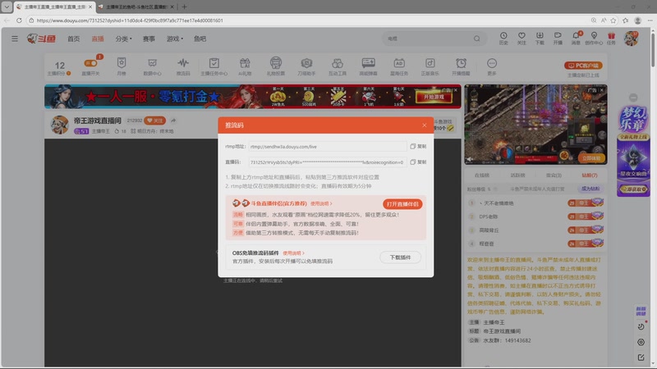Open the 推流码 waveform icon

pos(183,66)
